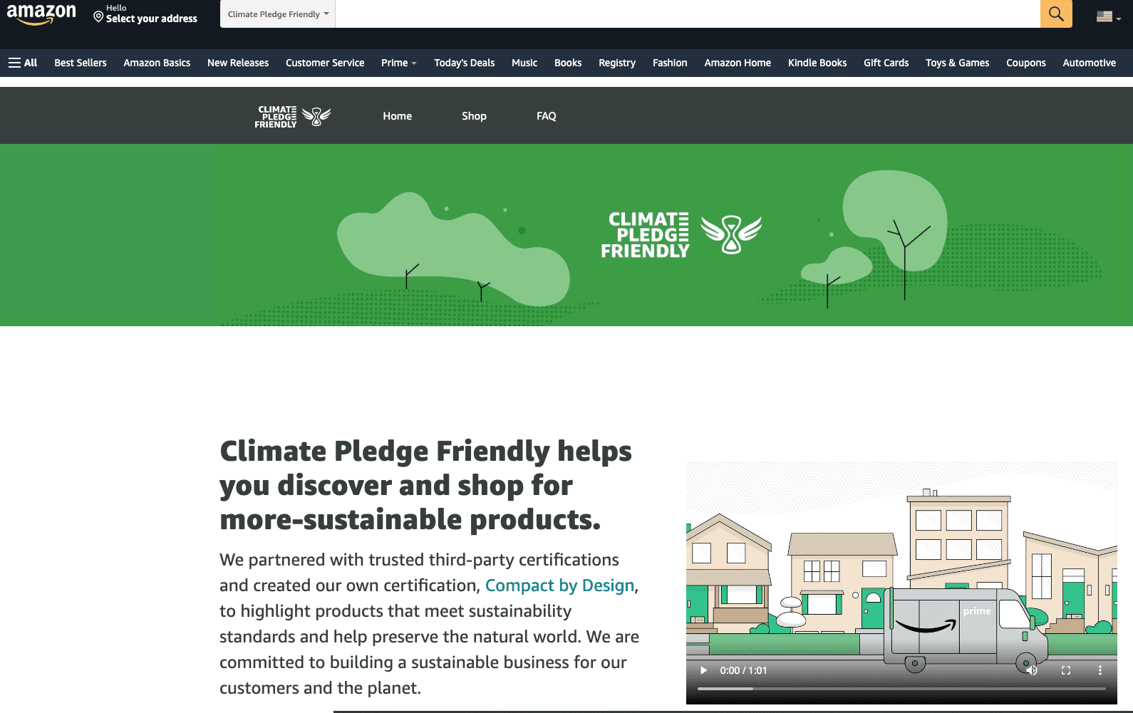Open the Books section
Screen dimensions: 1133x713
pos(568,63)
